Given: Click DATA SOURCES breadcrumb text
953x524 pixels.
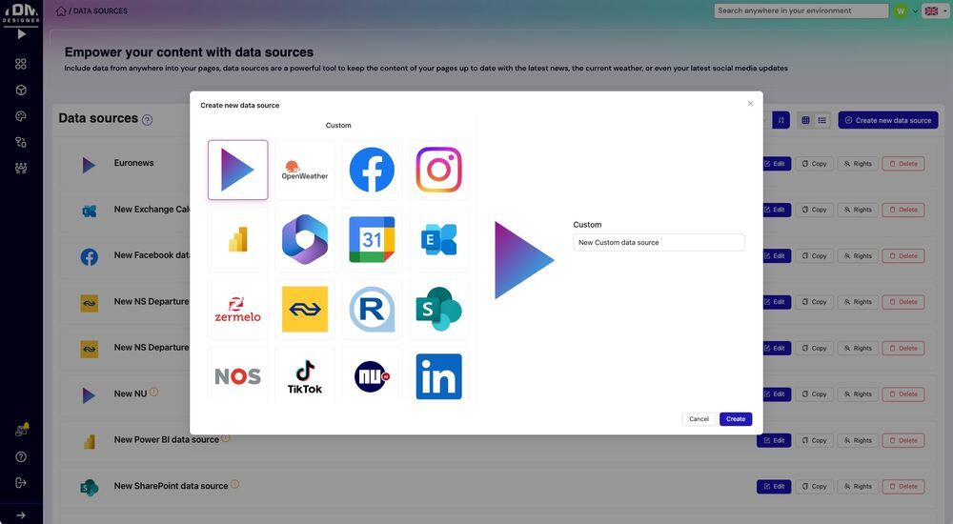Looking at the screenshot, I should pos(100,10).
